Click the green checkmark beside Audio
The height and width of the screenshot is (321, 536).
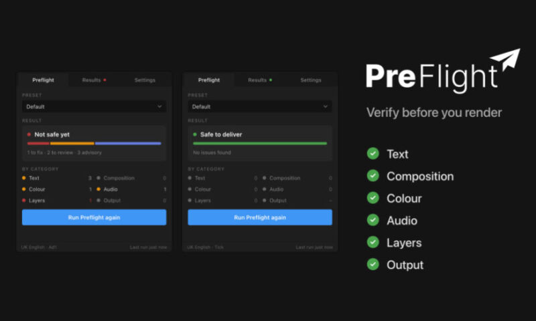pyautogui.click(x=373, y=220)
